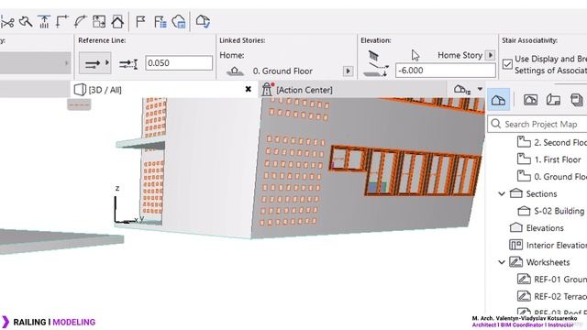
Task: Click the Resize square arrows toolbar icon
Action: pos(99,22)
